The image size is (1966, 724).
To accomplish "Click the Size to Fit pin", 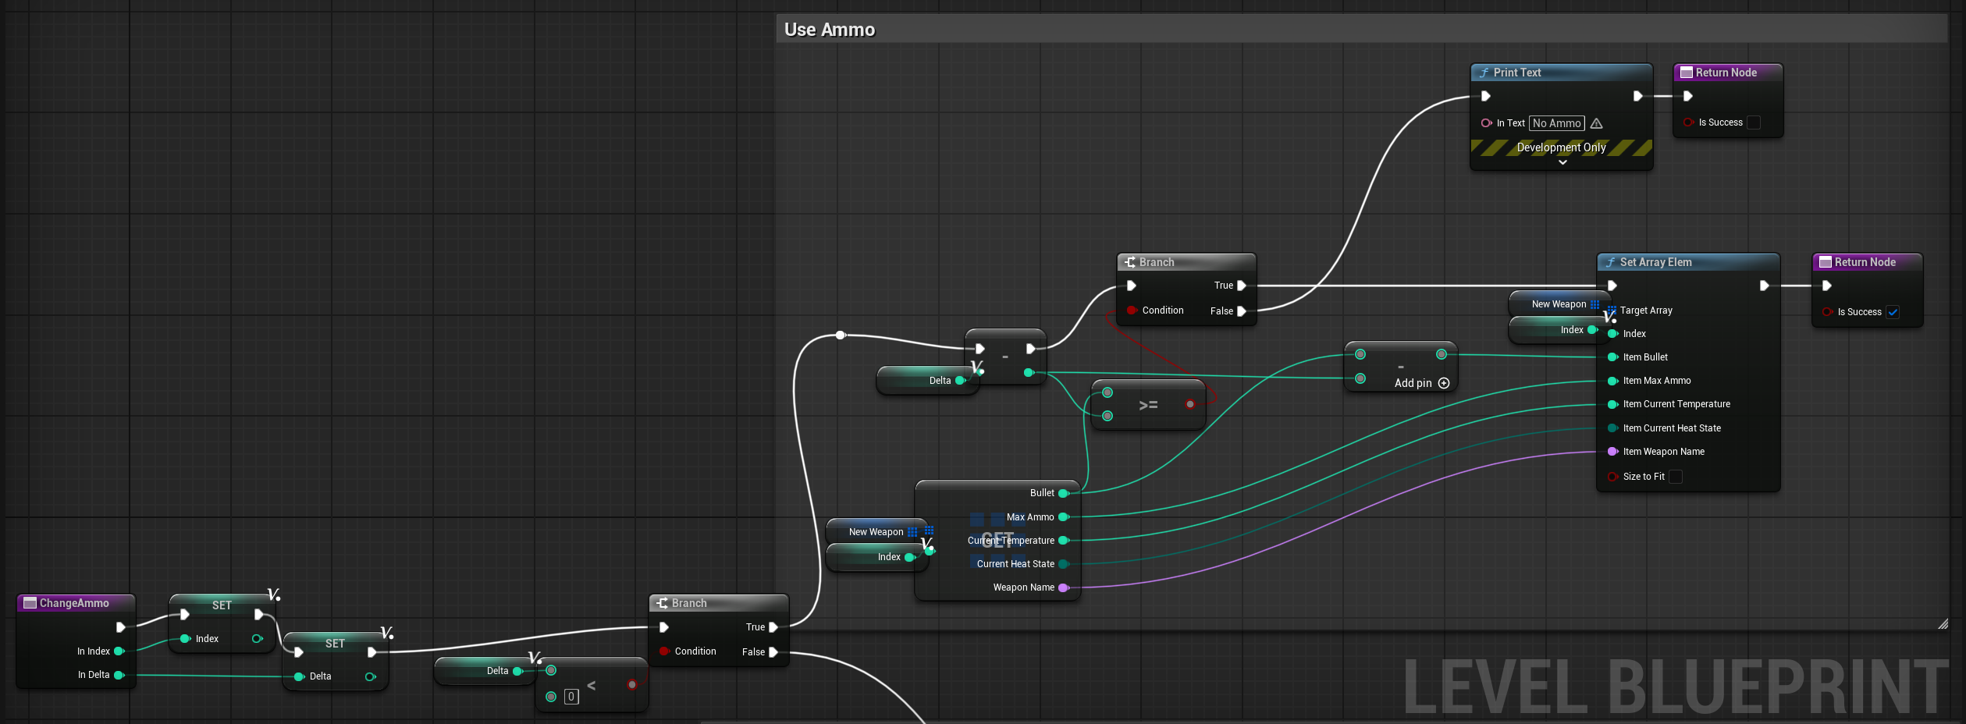I will pyautogui.click(x=1612, y=477).
